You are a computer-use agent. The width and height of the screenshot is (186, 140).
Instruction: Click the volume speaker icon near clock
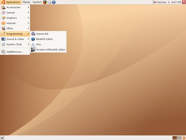pyautogui.click(x=155, y=2)
